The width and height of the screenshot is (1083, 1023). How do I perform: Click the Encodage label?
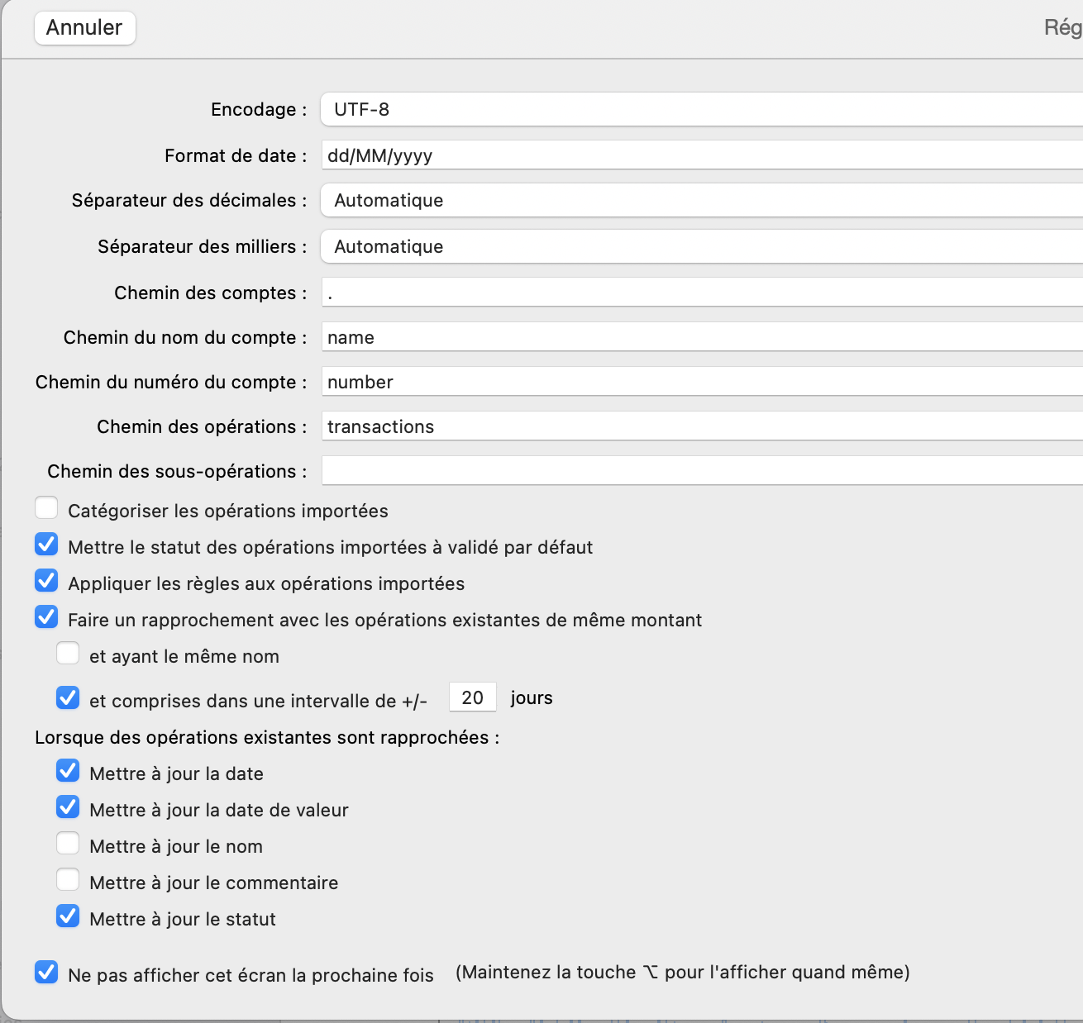point(259,109)
